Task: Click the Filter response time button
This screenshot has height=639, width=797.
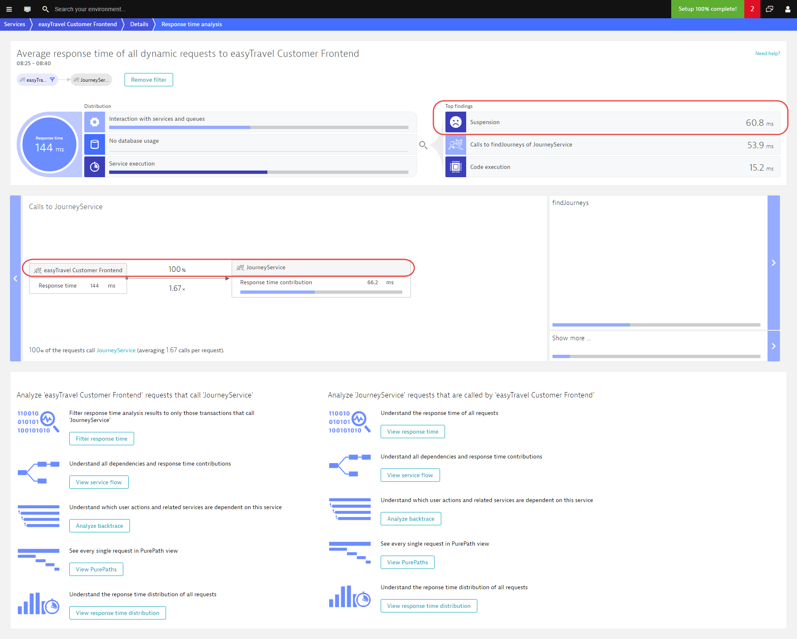Action: point(102,439)
